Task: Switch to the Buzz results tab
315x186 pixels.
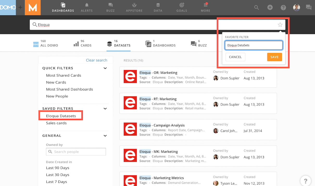Action: 199,43
